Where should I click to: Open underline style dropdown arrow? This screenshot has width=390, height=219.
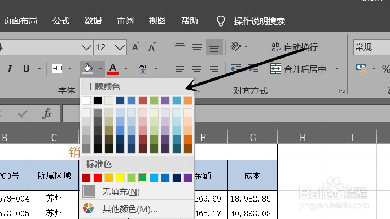coord(40,69)
